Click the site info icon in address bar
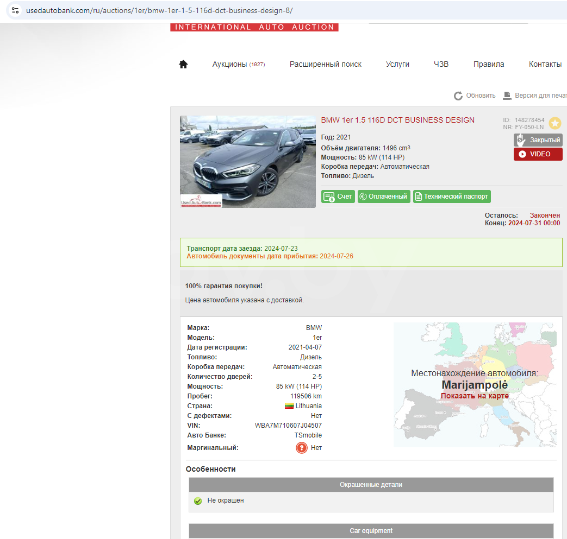This screenshot has height=539, width=567. (15, 10)
